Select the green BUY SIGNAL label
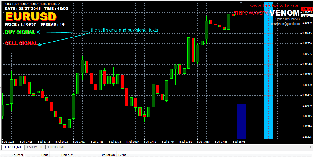This screenshot has height=157, width=313. [x=20, y=32]
